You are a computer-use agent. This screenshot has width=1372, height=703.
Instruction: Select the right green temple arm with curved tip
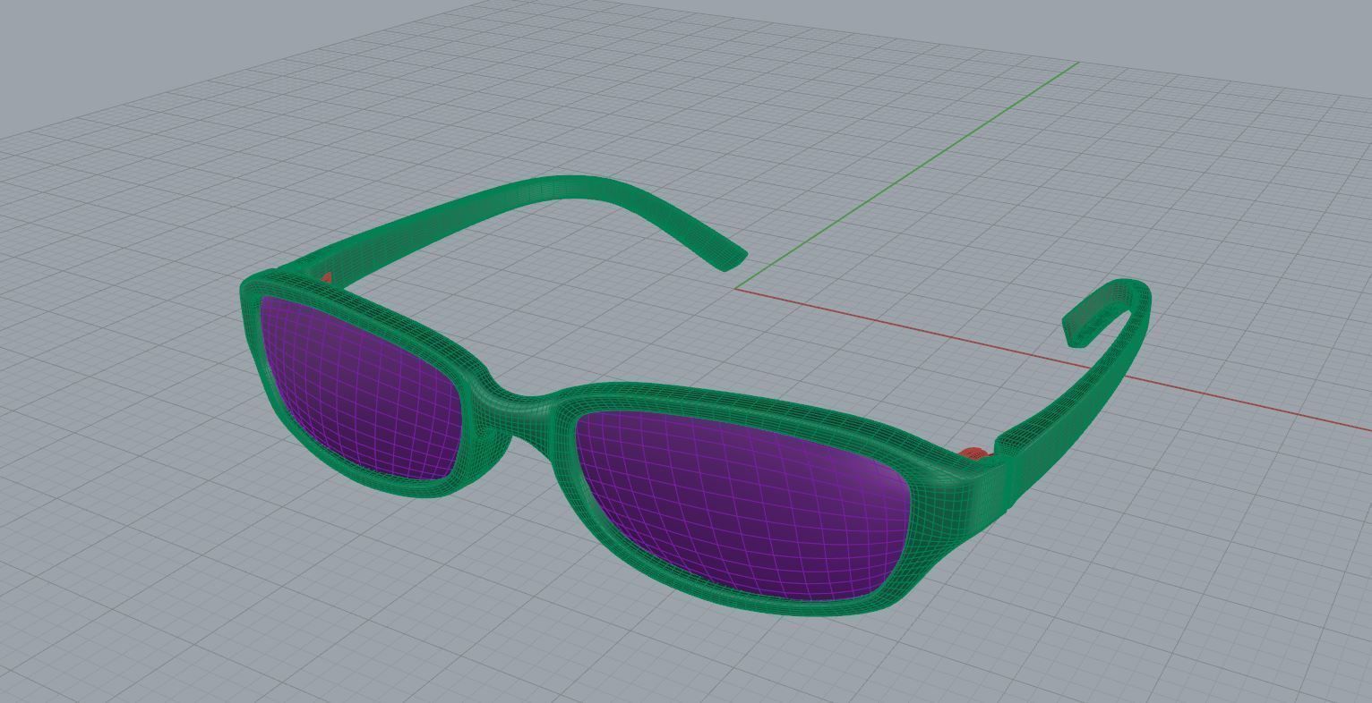pyautogui.click(x=1075, y=394)
